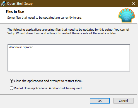
Task: Cancel the Open-Shell setup
Action: (124, 101)
